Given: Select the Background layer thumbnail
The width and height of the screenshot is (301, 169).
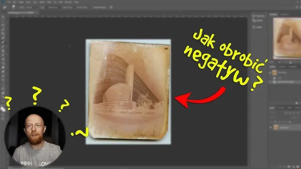Looking at the screenshot, I should pos(276,127).
